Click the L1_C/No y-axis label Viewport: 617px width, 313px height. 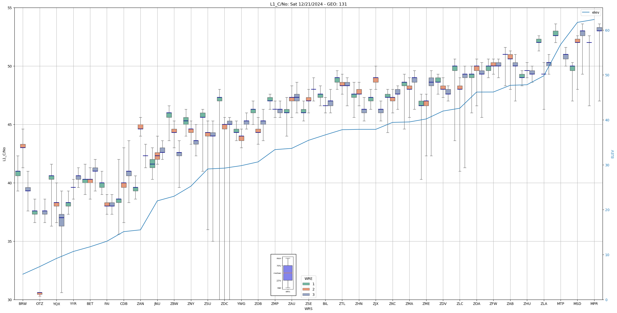4,154
